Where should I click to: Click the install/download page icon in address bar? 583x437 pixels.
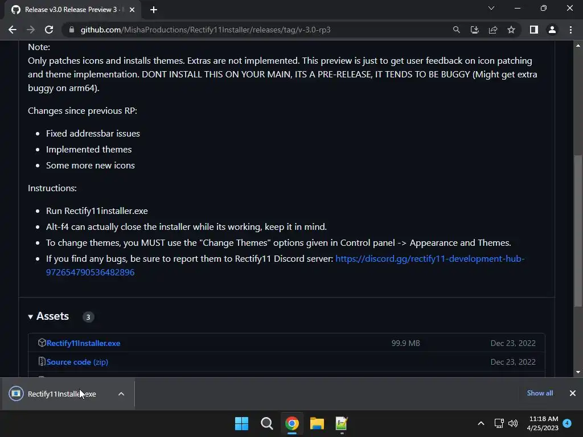click(x=474, y=30)
